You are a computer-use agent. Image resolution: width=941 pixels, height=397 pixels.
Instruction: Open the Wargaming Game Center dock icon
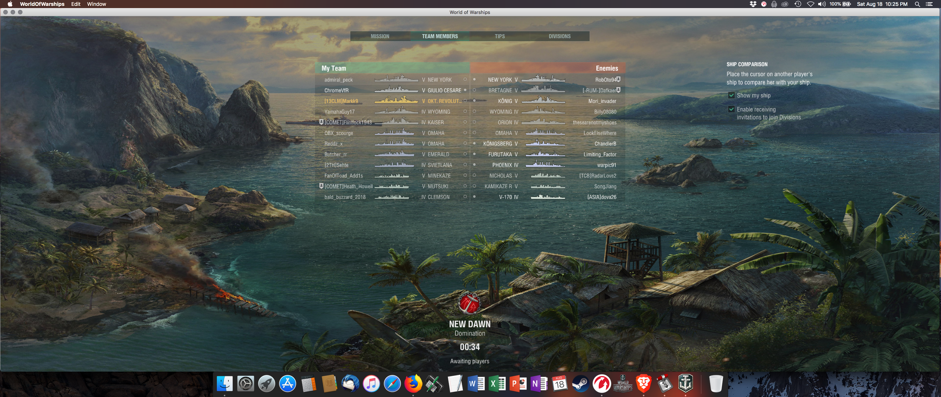602,384
